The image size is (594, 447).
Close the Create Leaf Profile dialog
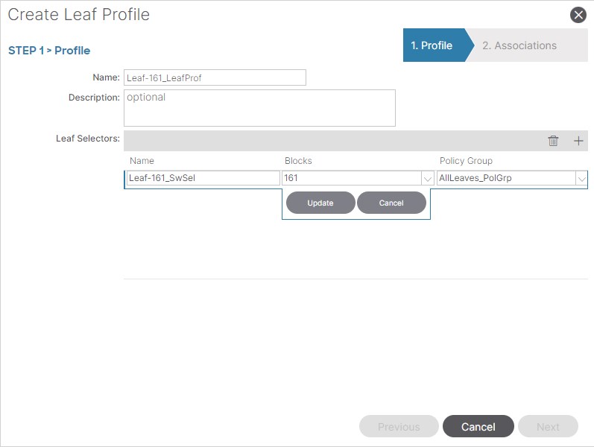578,15
